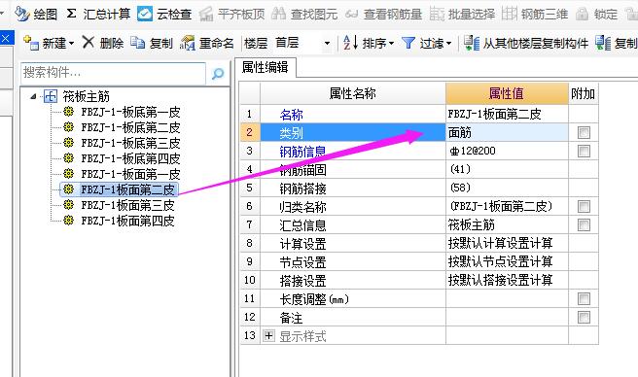638x377 pixels.
Task: Click the magnifier search icon
Action: pos(218,73)
